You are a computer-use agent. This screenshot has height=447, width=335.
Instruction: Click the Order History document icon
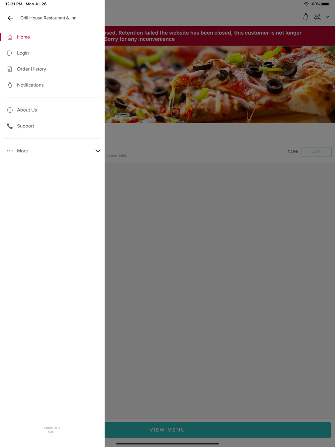(x=10, y=69)
